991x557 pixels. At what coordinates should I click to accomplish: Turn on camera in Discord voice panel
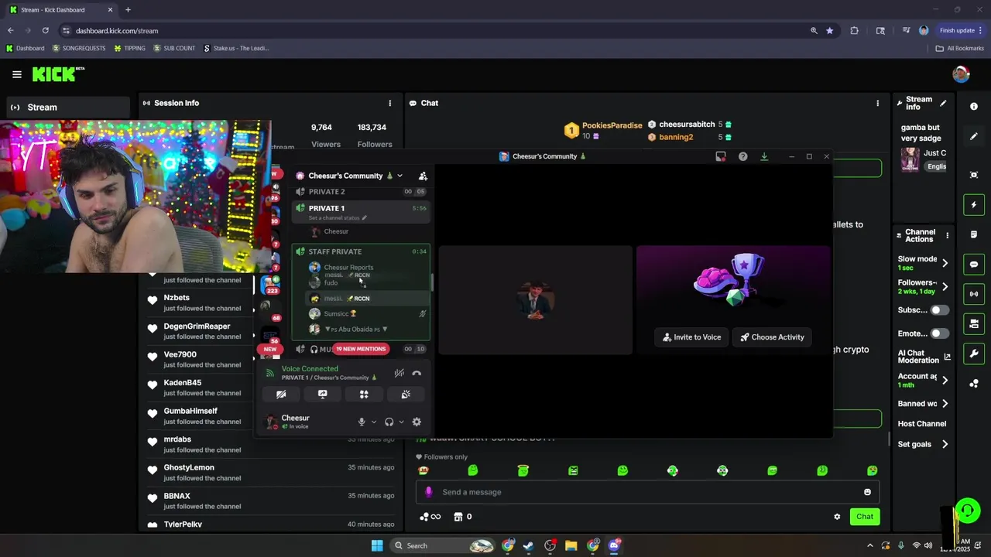tap(281, 395)
